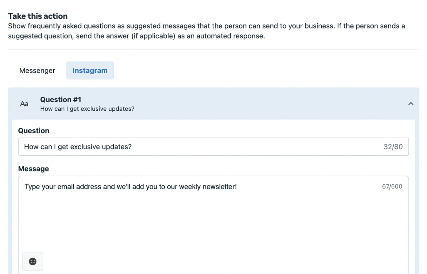Place cursor after "newsletter!" in the message
Screen dimensions: 427x274
[237, 187]
